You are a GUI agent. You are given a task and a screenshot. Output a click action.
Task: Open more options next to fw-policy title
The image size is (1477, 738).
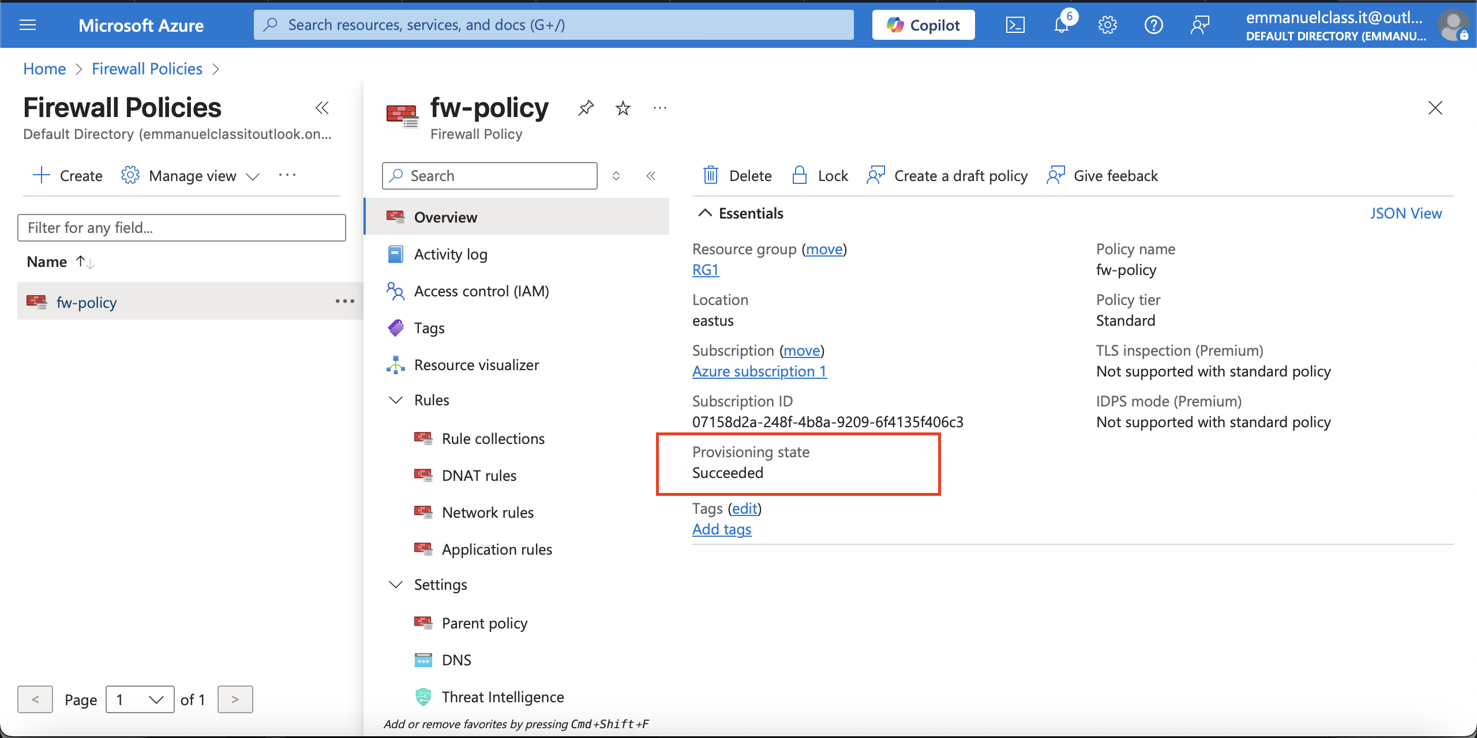pos(660,108)
